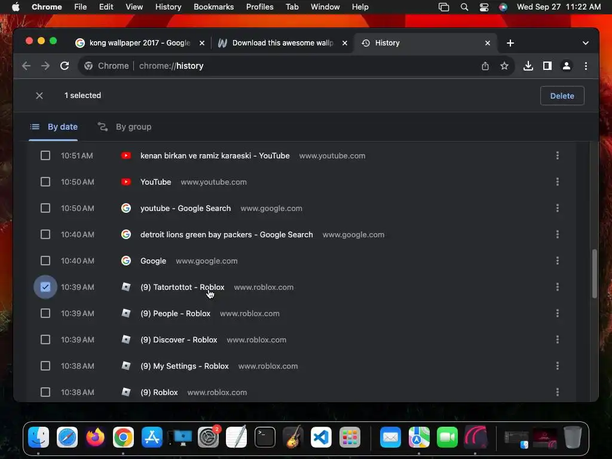Screen dimensions: 612x459
Task: Open more actions for youtube - Google Search
Action: pyautogui.click(x=558, y=209)
